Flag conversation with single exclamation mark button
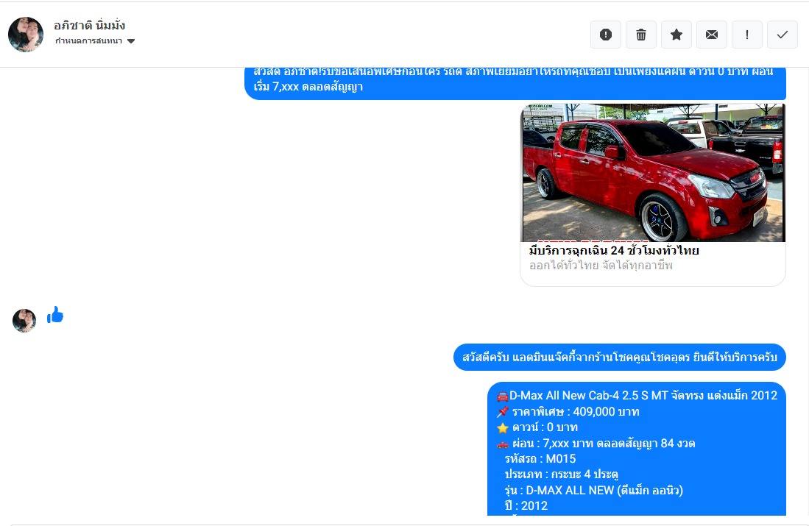This screenshot has width=809, height=526. (747, 35)
